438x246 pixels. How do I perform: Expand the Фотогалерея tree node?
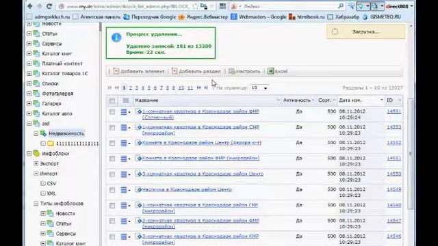tap(29, 94)
